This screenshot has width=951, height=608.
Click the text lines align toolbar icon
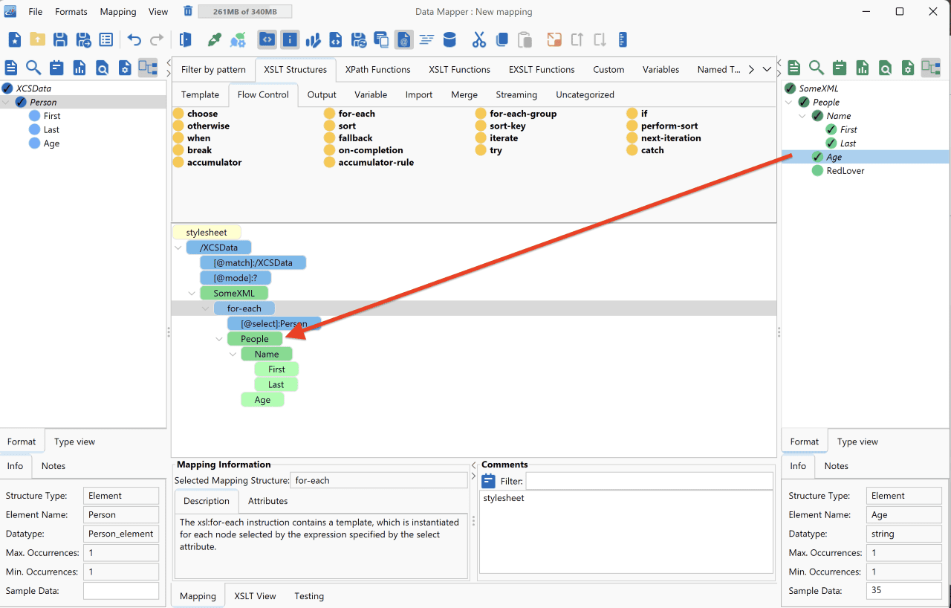click(x=426, y=39)
